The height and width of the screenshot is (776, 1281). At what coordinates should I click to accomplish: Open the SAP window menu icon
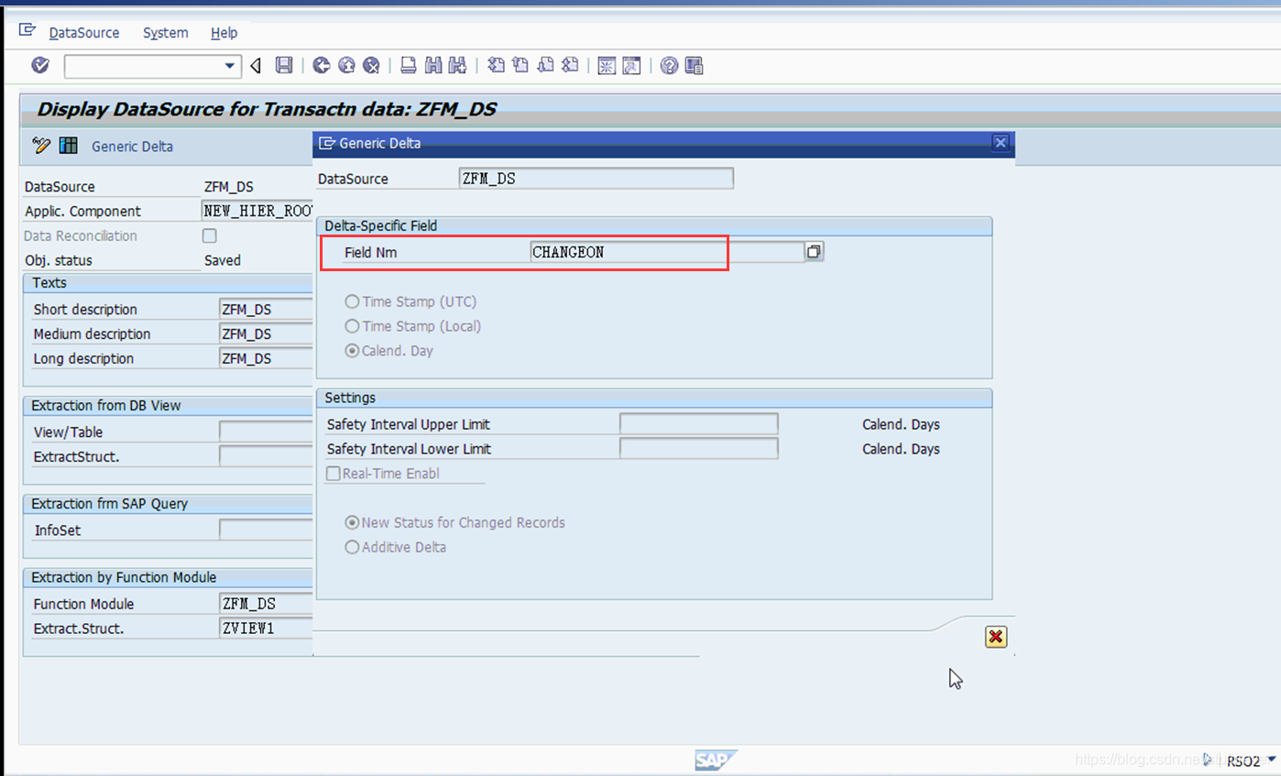click(x=27, y=32)
